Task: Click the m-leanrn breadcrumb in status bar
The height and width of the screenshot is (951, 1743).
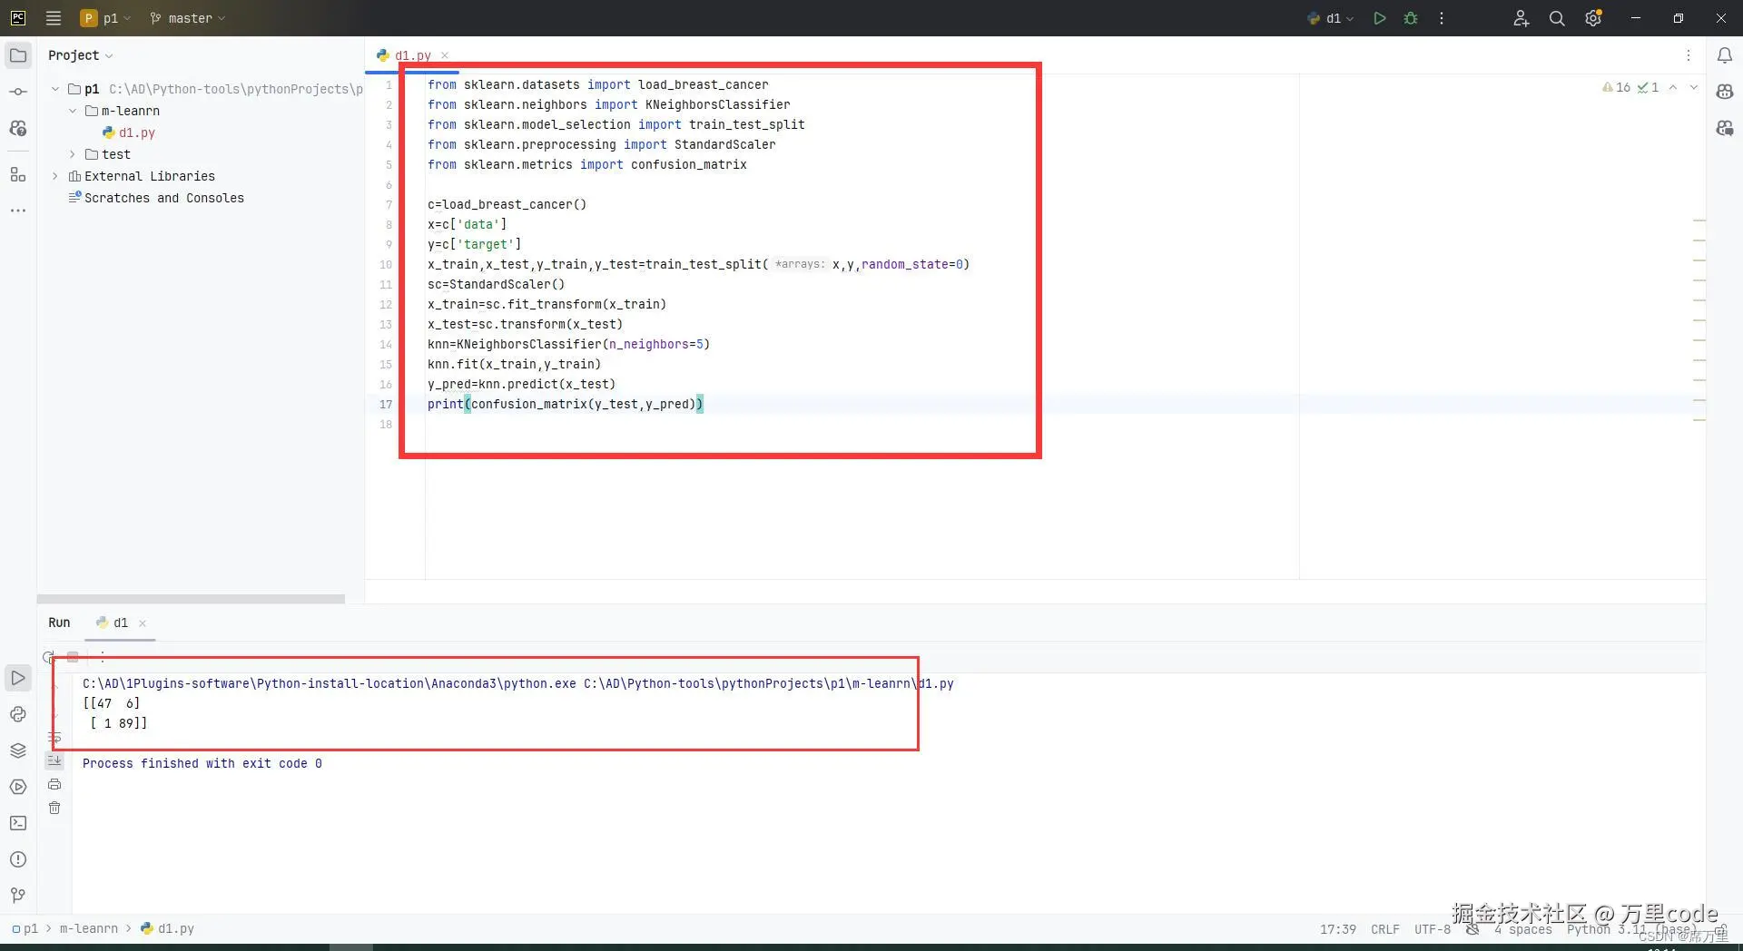Action: click(x=89, y=928)
